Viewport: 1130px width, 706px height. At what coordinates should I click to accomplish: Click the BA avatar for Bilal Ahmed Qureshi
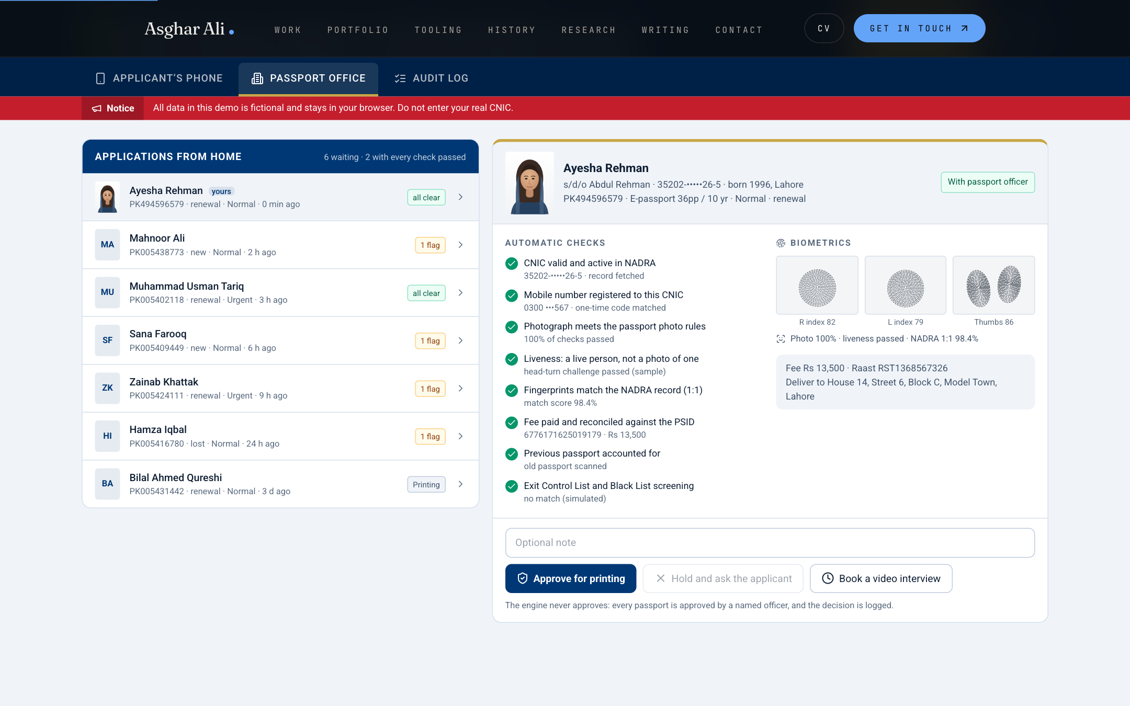(107, 484)
